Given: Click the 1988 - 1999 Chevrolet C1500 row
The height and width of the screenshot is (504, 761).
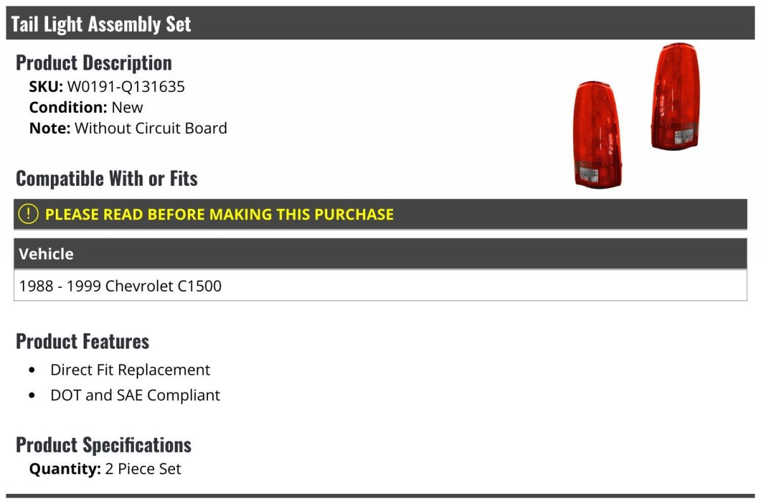Looking at the screenshot, I should [380, 286].
